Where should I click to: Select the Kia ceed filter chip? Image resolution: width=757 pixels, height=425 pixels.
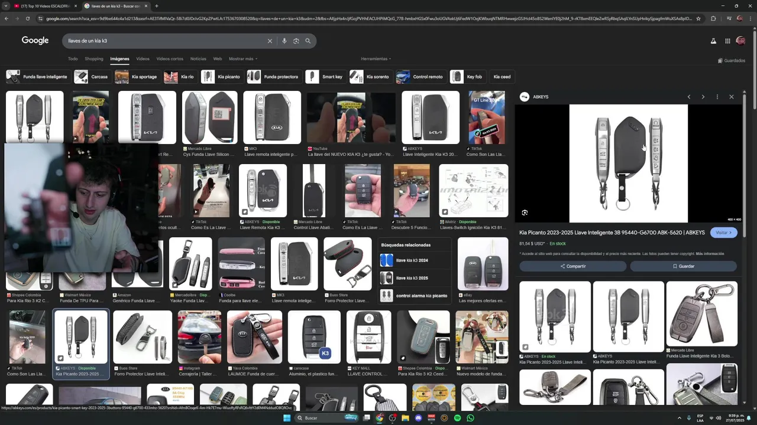click(502, 77)
